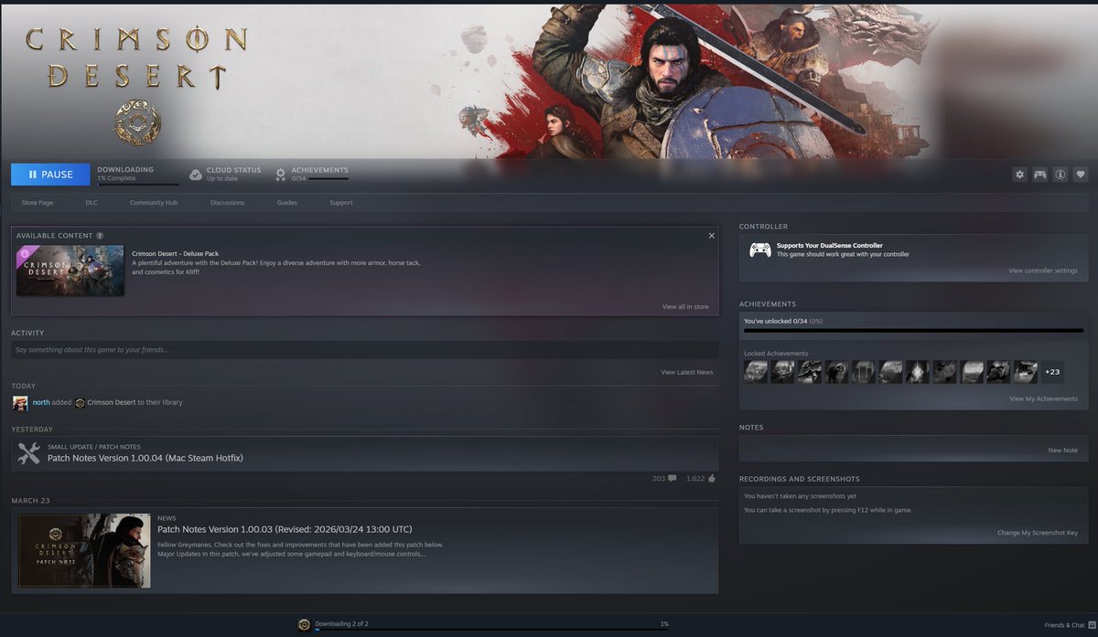This screenshot has height=637, width=1098.
Task: Click small Crimson Desert icon in activity feed
Action: coord(80,403)
